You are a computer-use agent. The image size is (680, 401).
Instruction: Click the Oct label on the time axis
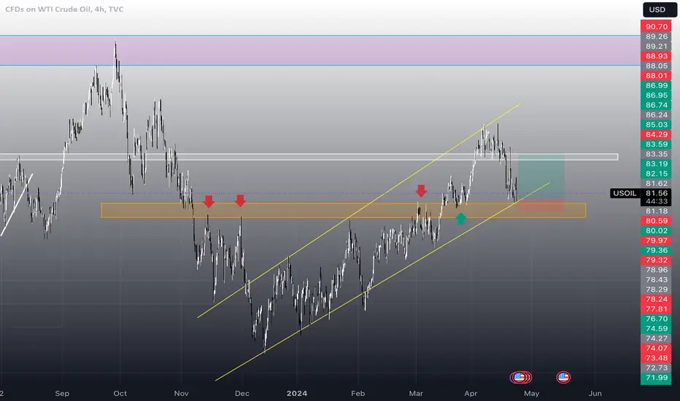pos(120,394)
